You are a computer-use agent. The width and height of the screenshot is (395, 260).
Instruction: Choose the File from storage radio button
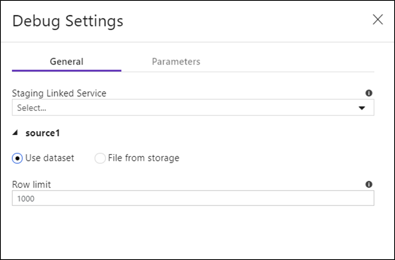[100, 158]
